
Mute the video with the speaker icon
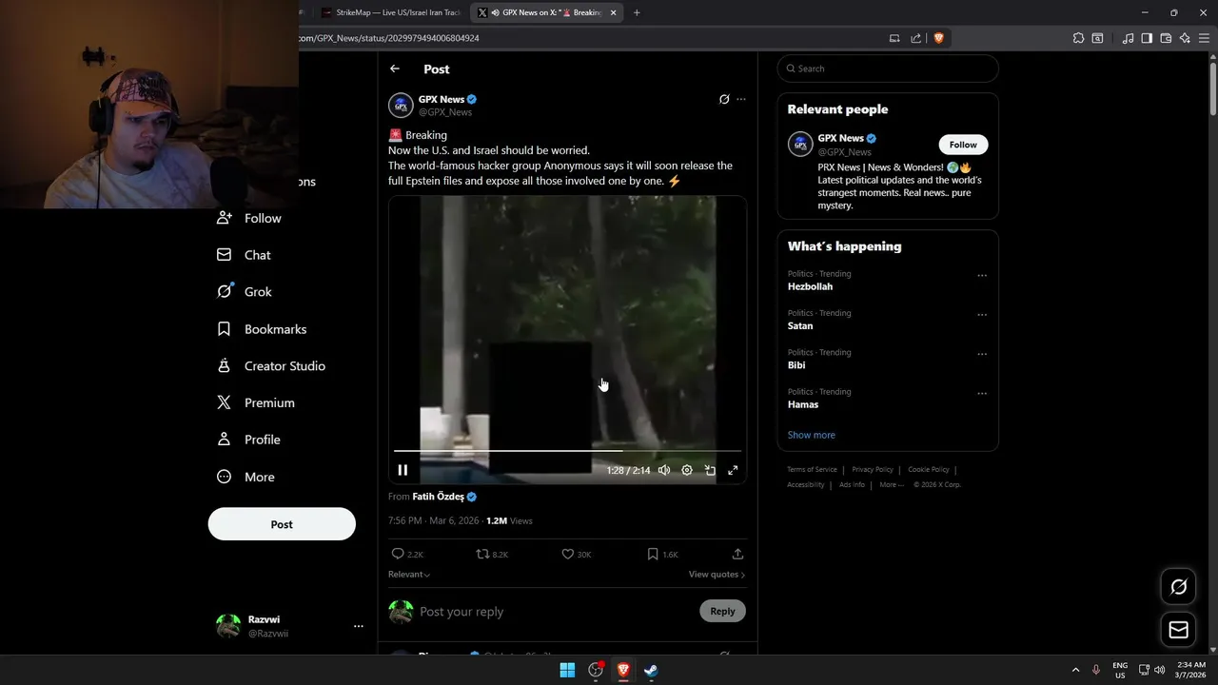click(x=664, y=470)
